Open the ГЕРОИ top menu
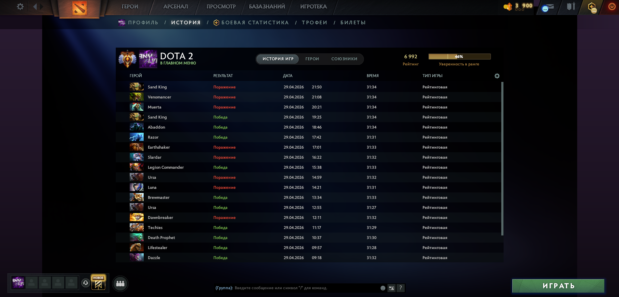The height and width of the screenshot is (297, 619). tap(130, 6)
